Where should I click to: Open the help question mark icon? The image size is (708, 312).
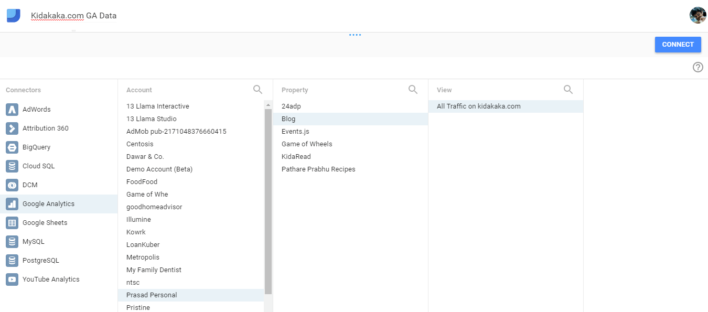tap(698, 67)
